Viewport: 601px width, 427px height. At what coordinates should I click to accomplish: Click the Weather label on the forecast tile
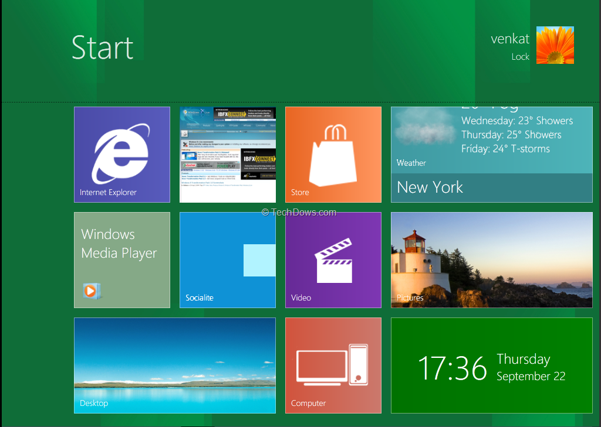411,163
